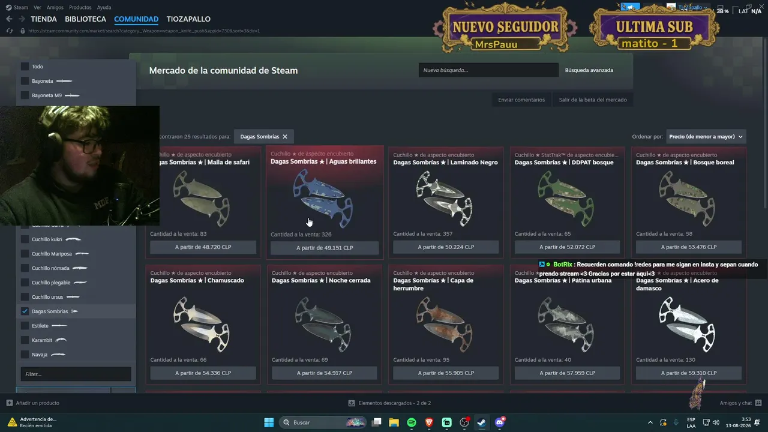Open Spotify from the taskbar
The image size is (768, 432).
click(412, 422)
